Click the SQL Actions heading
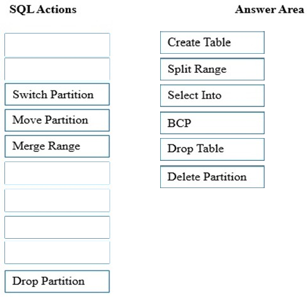 point(43,9)
